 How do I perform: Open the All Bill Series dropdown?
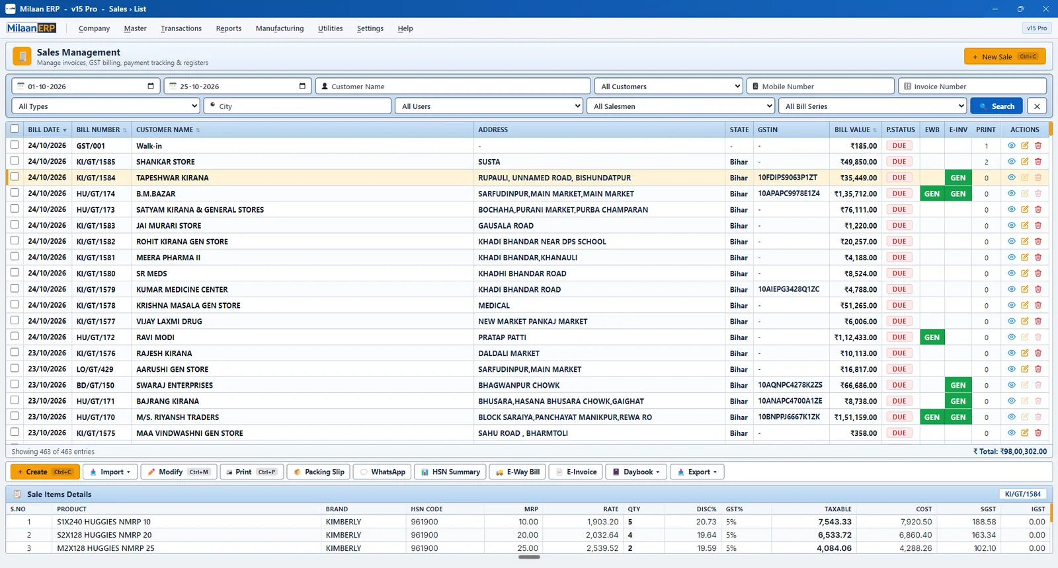(872, 106)
